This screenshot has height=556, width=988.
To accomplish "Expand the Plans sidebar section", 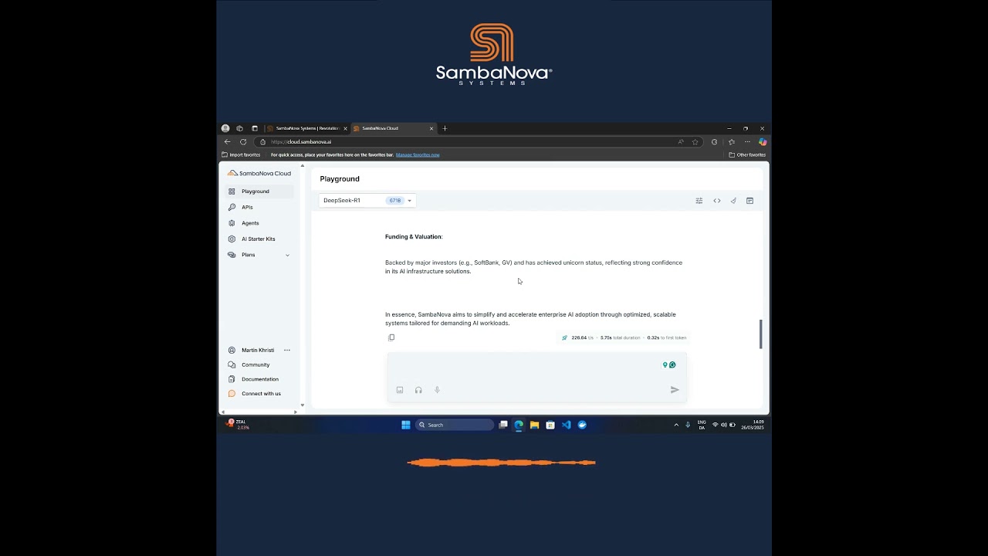I will coord(259,255).
